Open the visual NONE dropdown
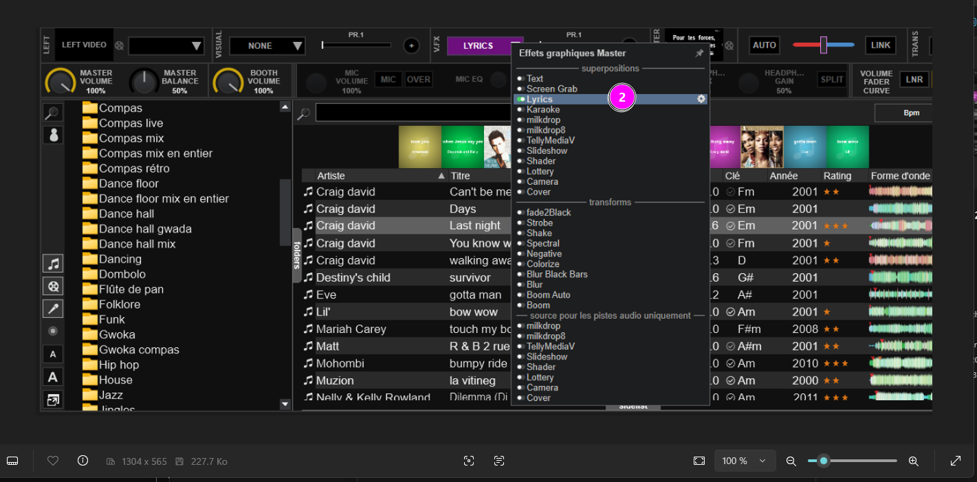 click(267, 46)
